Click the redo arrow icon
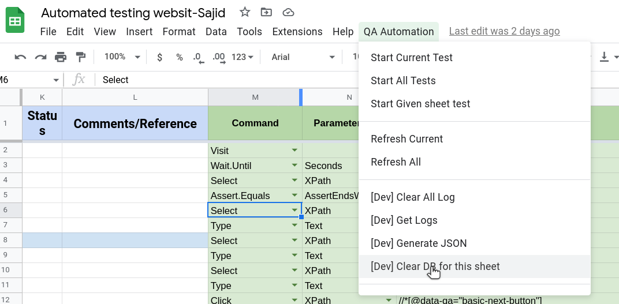This screenshot has height=304, width=619. 40,57
